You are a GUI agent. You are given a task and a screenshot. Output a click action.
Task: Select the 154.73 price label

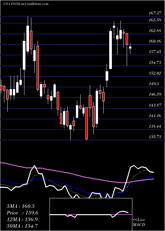pos(155,63)
